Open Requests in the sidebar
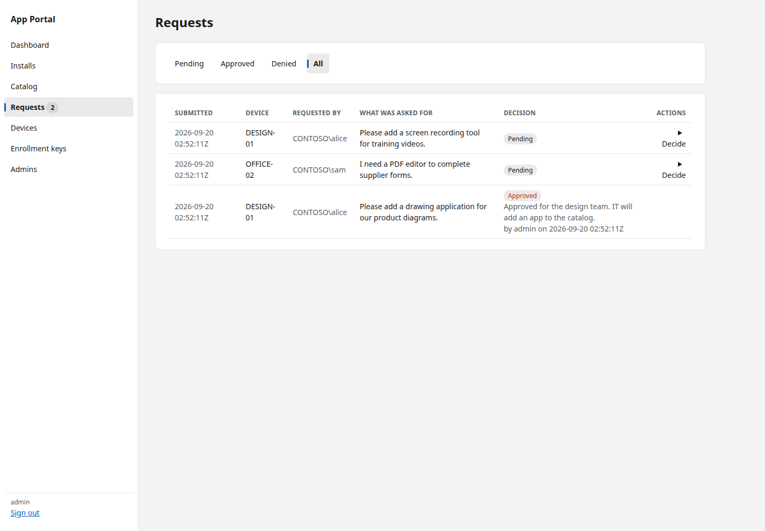Viewport: 765px width, 531px height. pyautogui.click(x=69, y=107)
